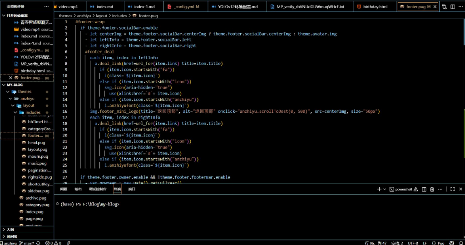Image resolution: width=465 pixels, height=245 pixels.
Task: Collapse the includes folder
Action: click(33, 112)
